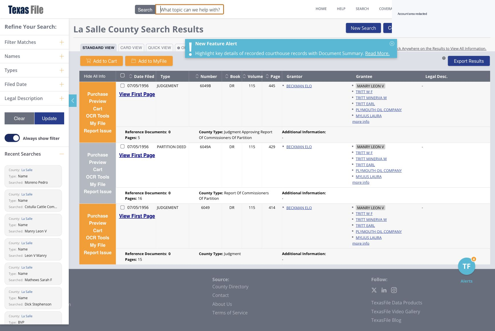Click the Clear filters button

click(x=19, y=118)
